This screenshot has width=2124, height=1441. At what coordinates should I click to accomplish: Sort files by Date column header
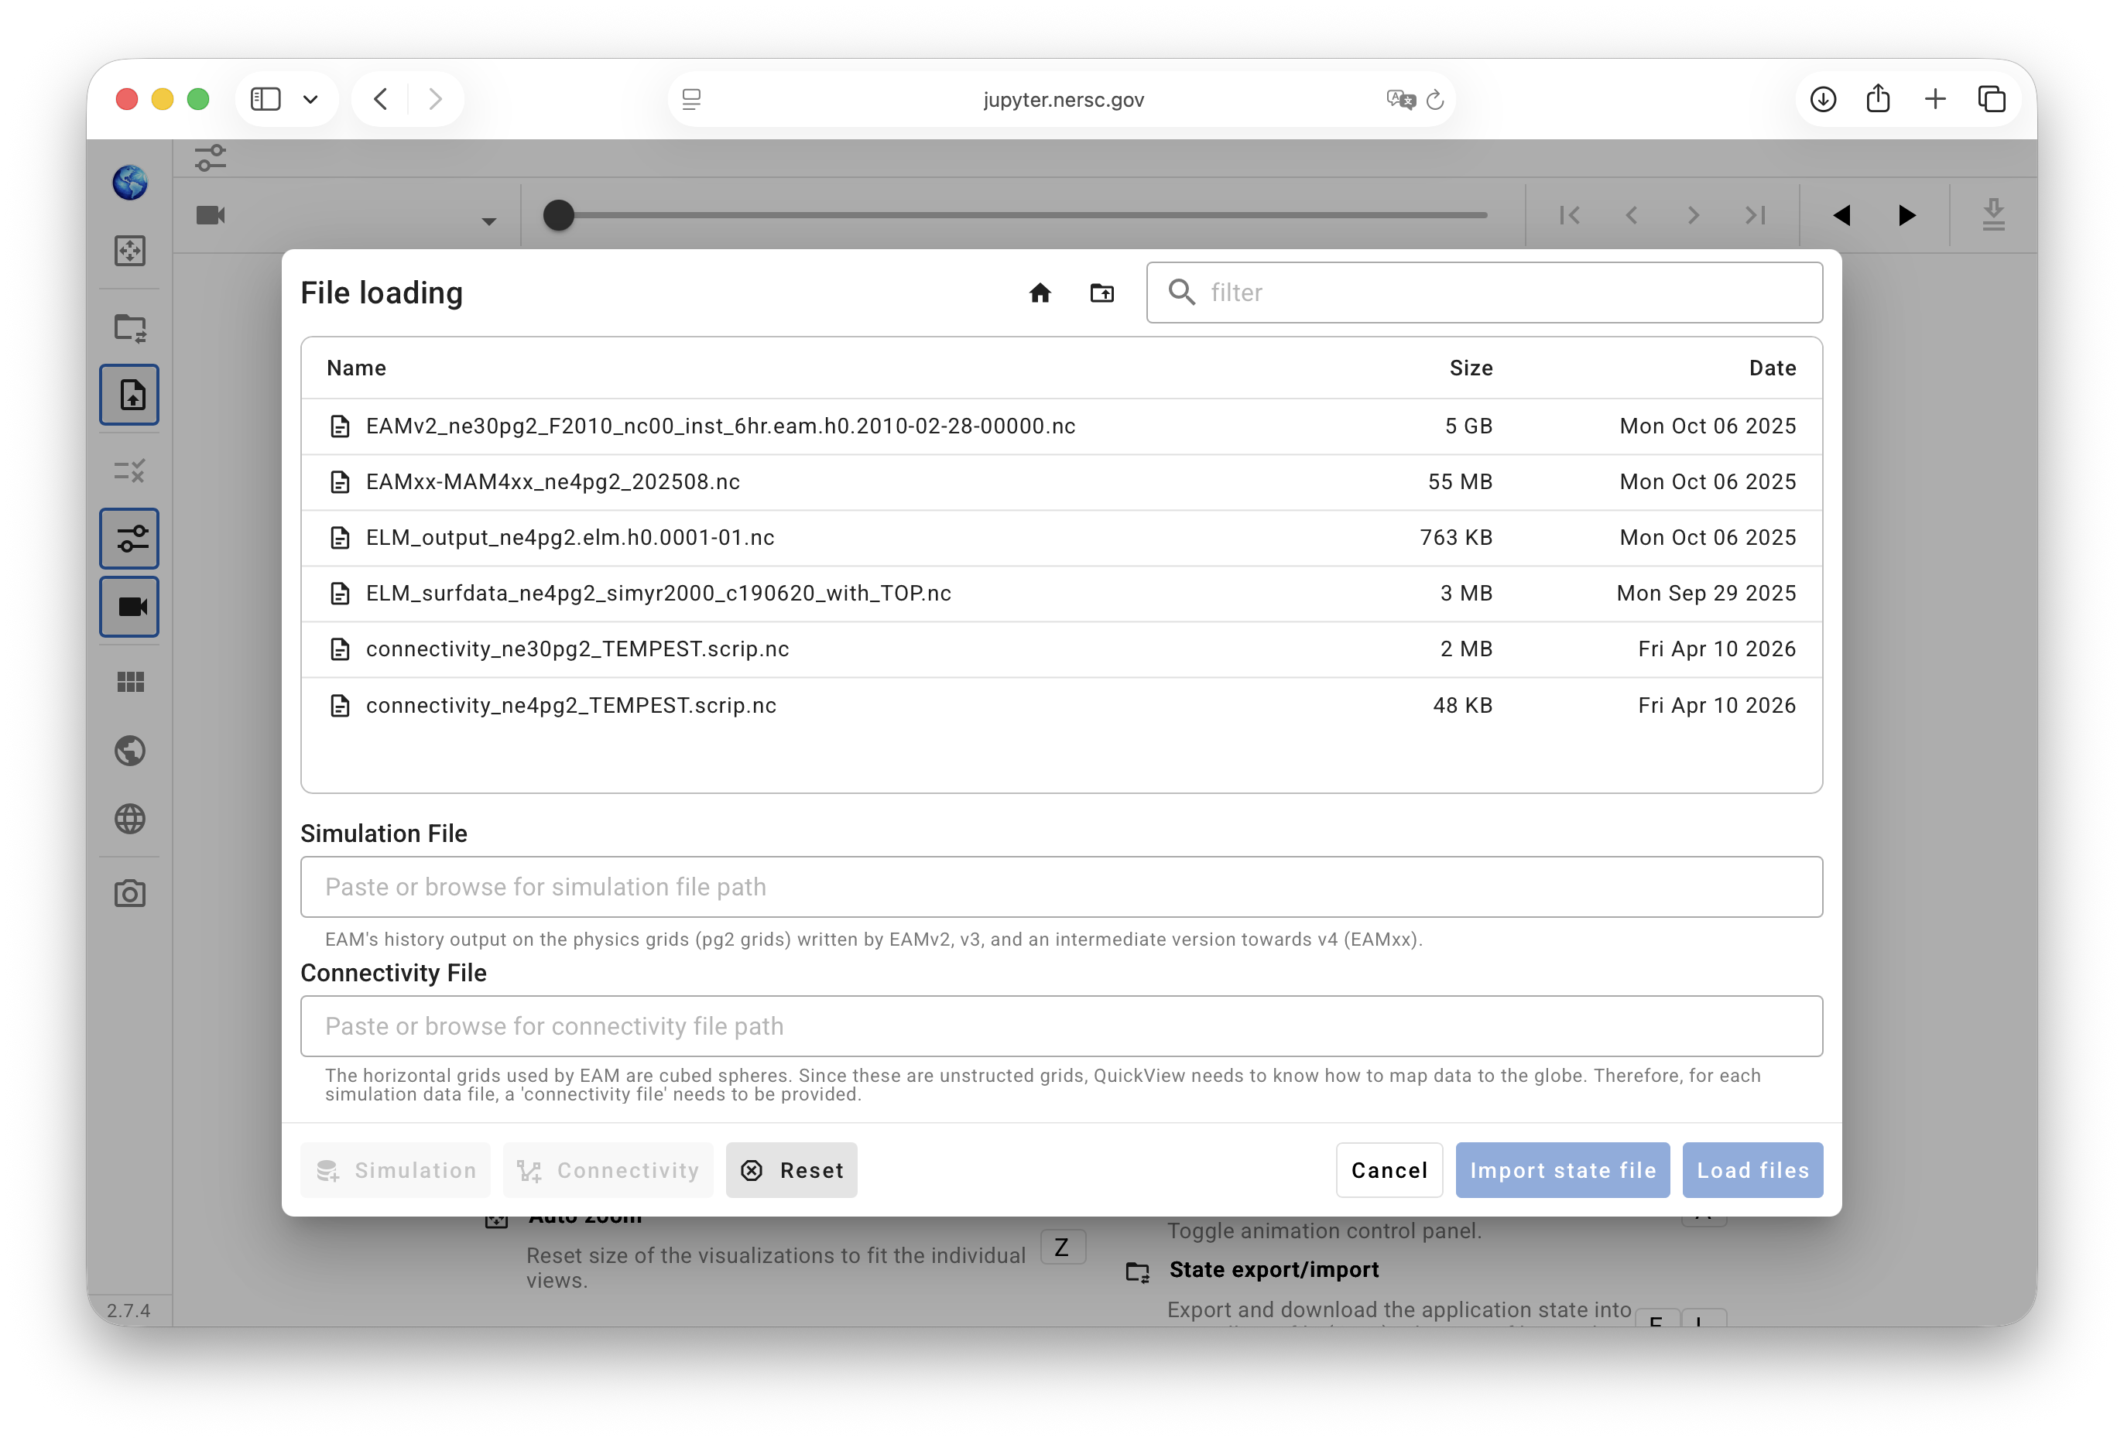pyautogui.click(x=1772, y=368)
